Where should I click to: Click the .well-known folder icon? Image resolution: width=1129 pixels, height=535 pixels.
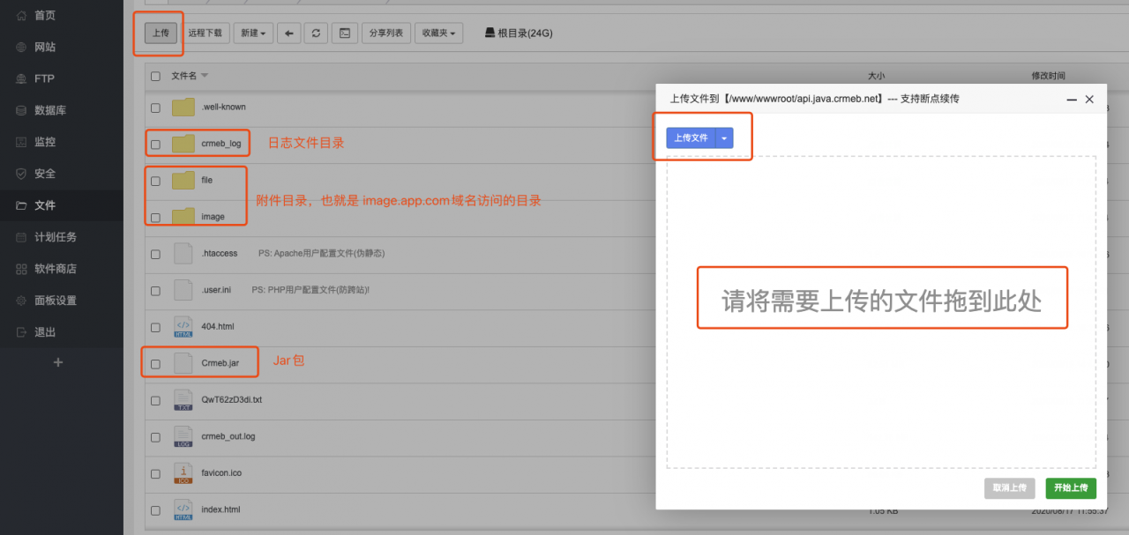click(183, 108)
